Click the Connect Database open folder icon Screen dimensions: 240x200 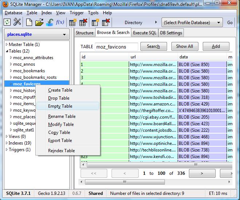[39, 22]
